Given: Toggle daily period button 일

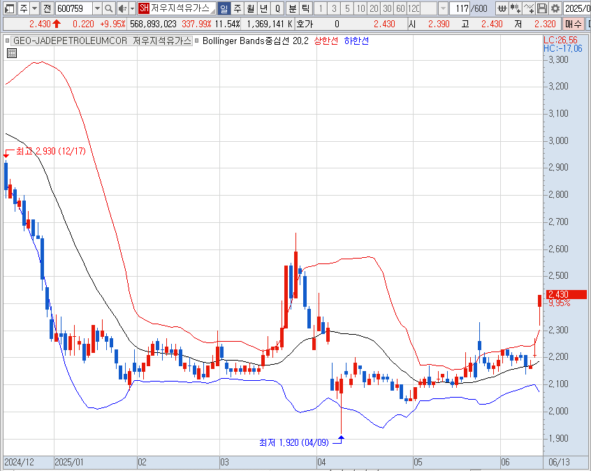Looking at the screenshot, I should 224,8.
